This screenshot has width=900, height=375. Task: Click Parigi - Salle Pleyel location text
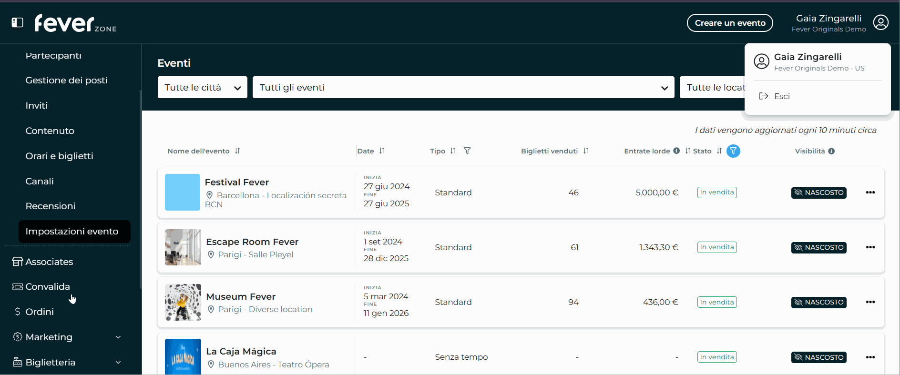(256, 254)
